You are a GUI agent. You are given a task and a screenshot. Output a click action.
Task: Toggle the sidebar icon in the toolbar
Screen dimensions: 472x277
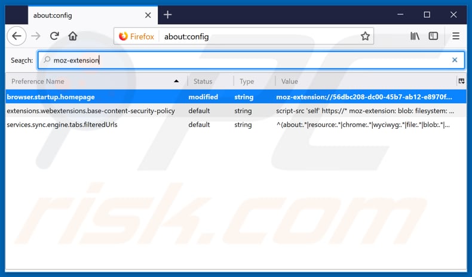[x=433, y=36]
